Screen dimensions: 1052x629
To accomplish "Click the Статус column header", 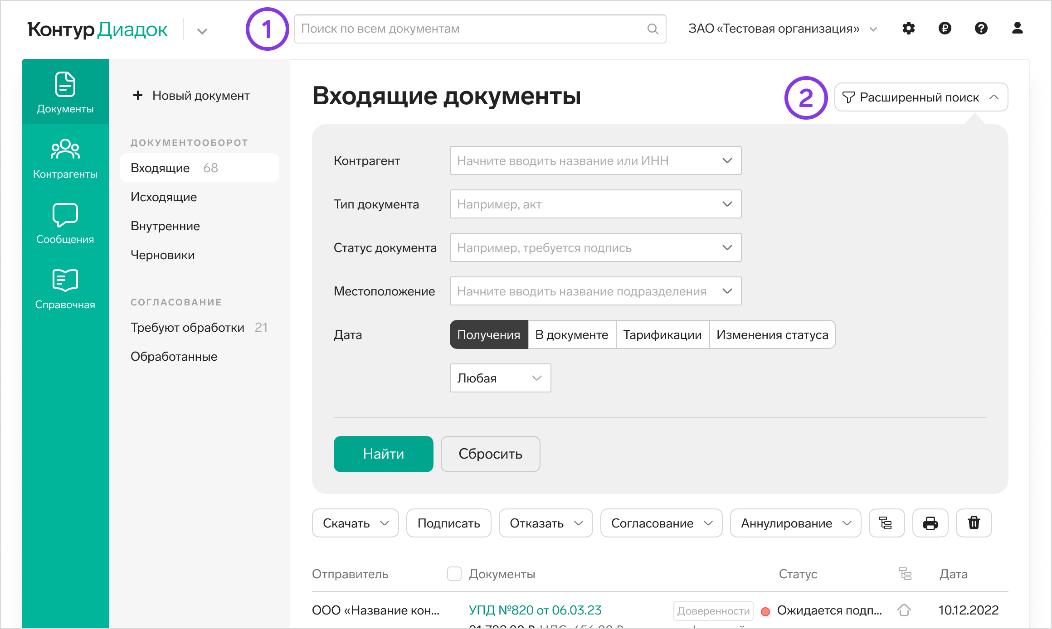I will pos(798,574).
